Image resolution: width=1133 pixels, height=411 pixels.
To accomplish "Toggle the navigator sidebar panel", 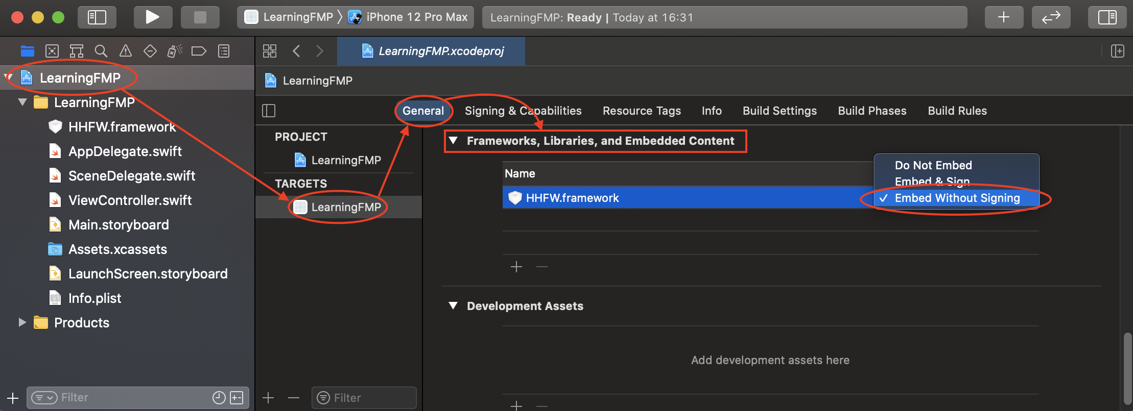I will 97,17.
